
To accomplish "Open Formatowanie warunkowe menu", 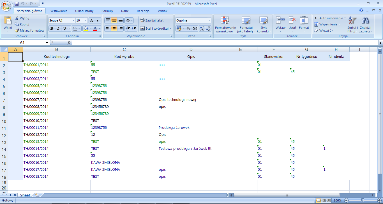I will [225, 25].
